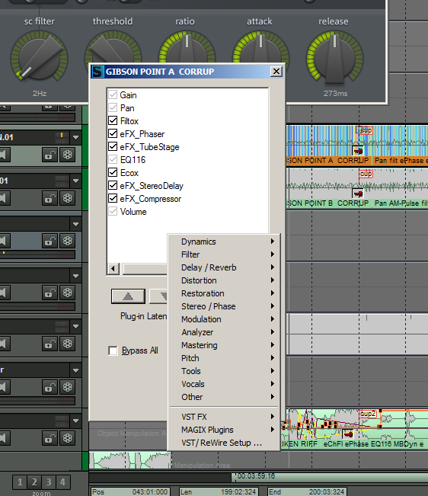Click the lock icon on the 01 track
Image resolution: width=428 pixels, height=496 pixels.
click(x=50, y=198)
